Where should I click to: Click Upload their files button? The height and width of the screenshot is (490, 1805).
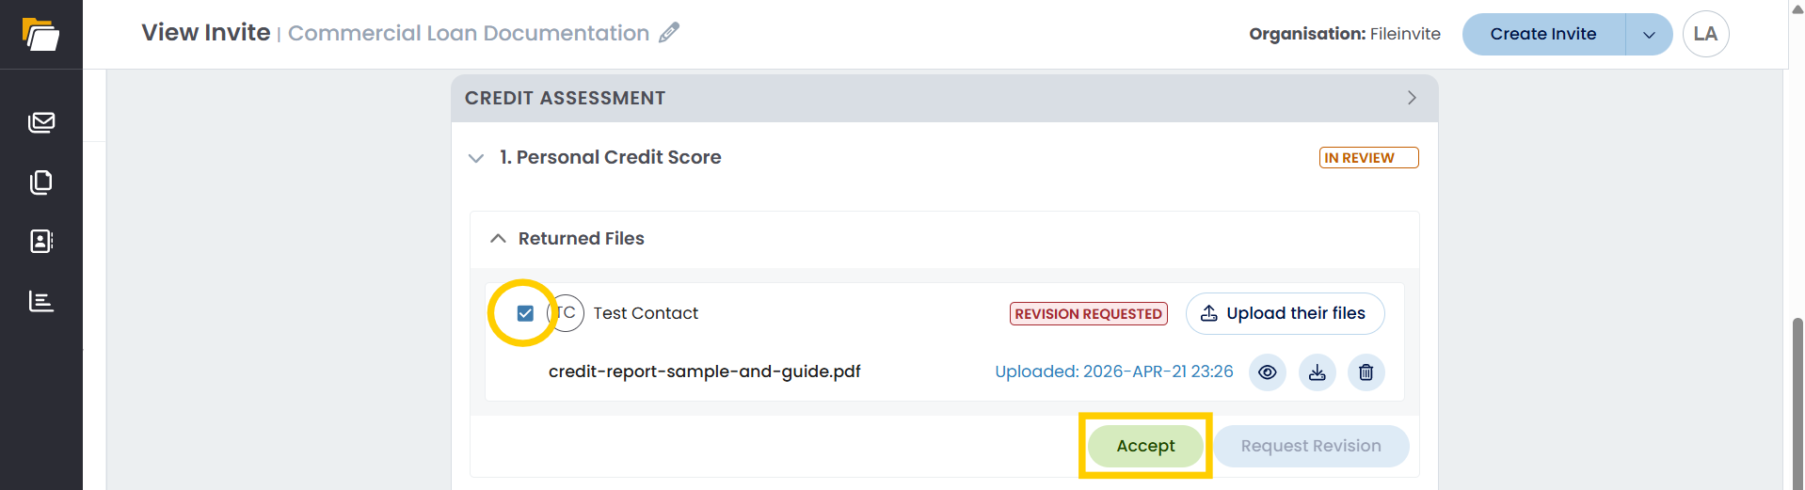click(x=1285, y=313)
